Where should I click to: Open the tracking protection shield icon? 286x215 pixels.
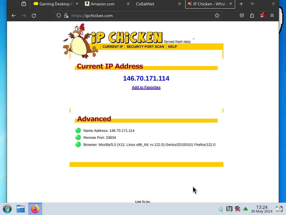pos(59,16)
